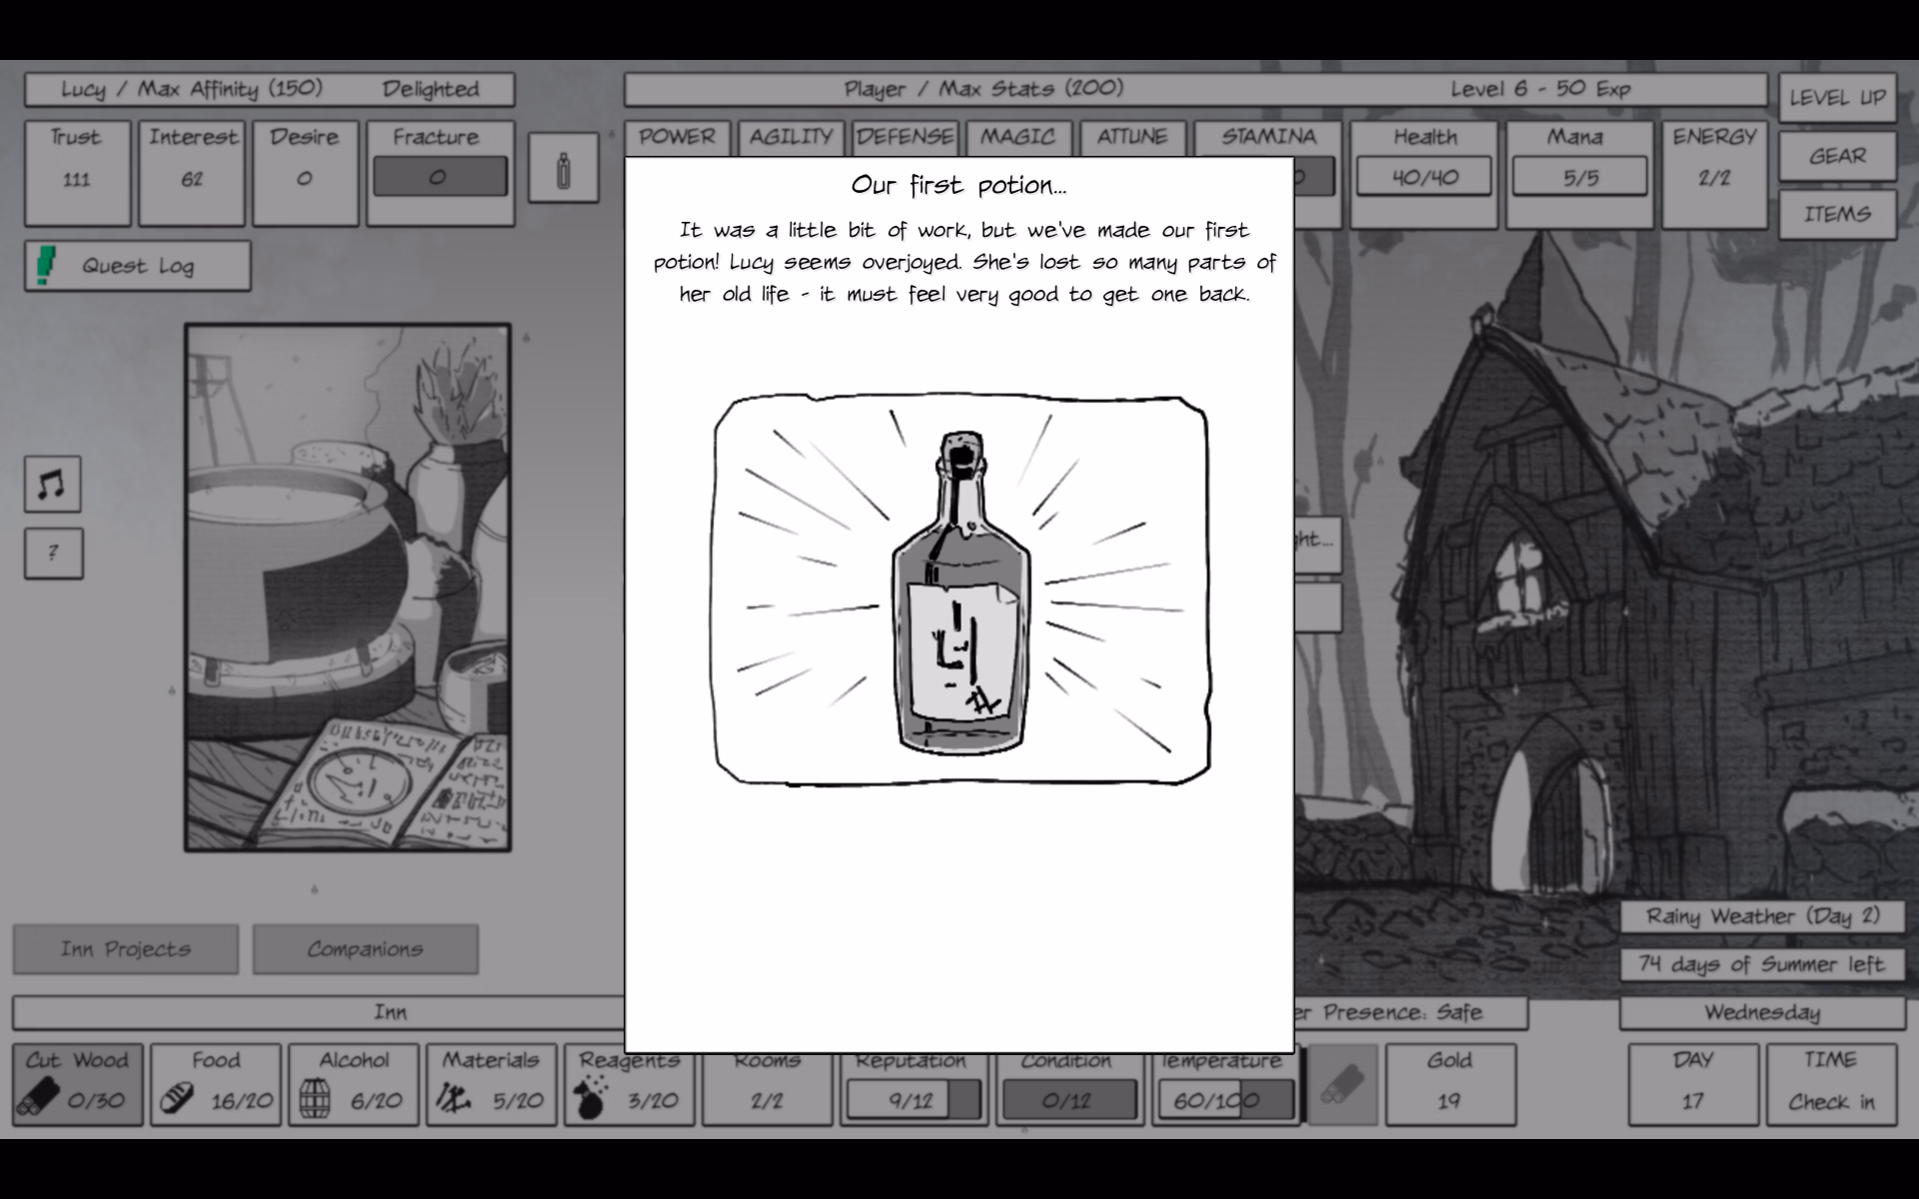Click the Player Max Stats header bar
This screenshot has width=1919, height=1199.
[1195, 89]
